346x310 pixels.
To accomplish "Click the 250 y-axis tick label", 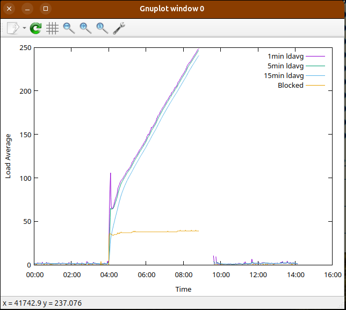I will point(25,48).
